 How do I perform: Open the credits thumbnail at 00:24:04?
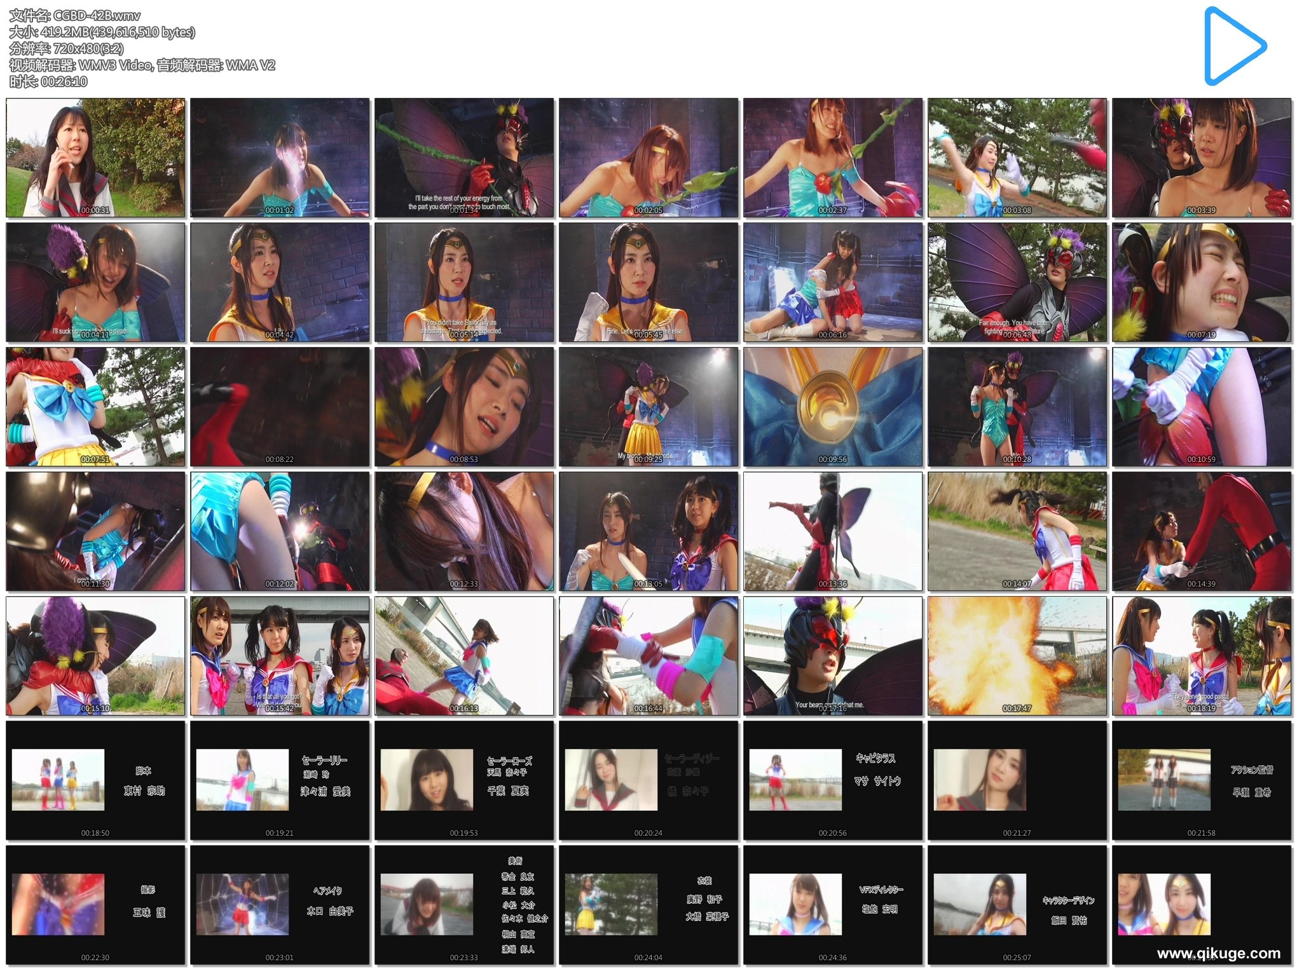[648, 905]
